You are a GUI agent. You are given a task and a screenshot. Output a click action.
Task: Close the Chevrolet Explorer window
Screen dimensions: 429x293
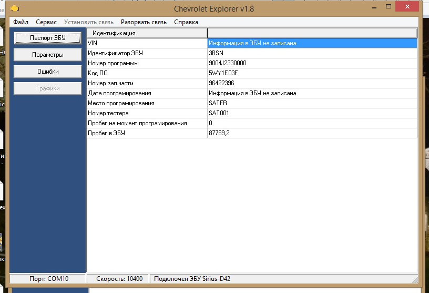click(x=407, y=6)
